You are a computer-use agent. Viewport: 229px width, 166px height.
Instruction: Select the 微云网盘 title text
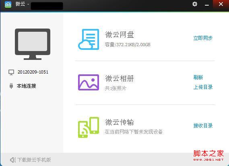pos(120,35)
